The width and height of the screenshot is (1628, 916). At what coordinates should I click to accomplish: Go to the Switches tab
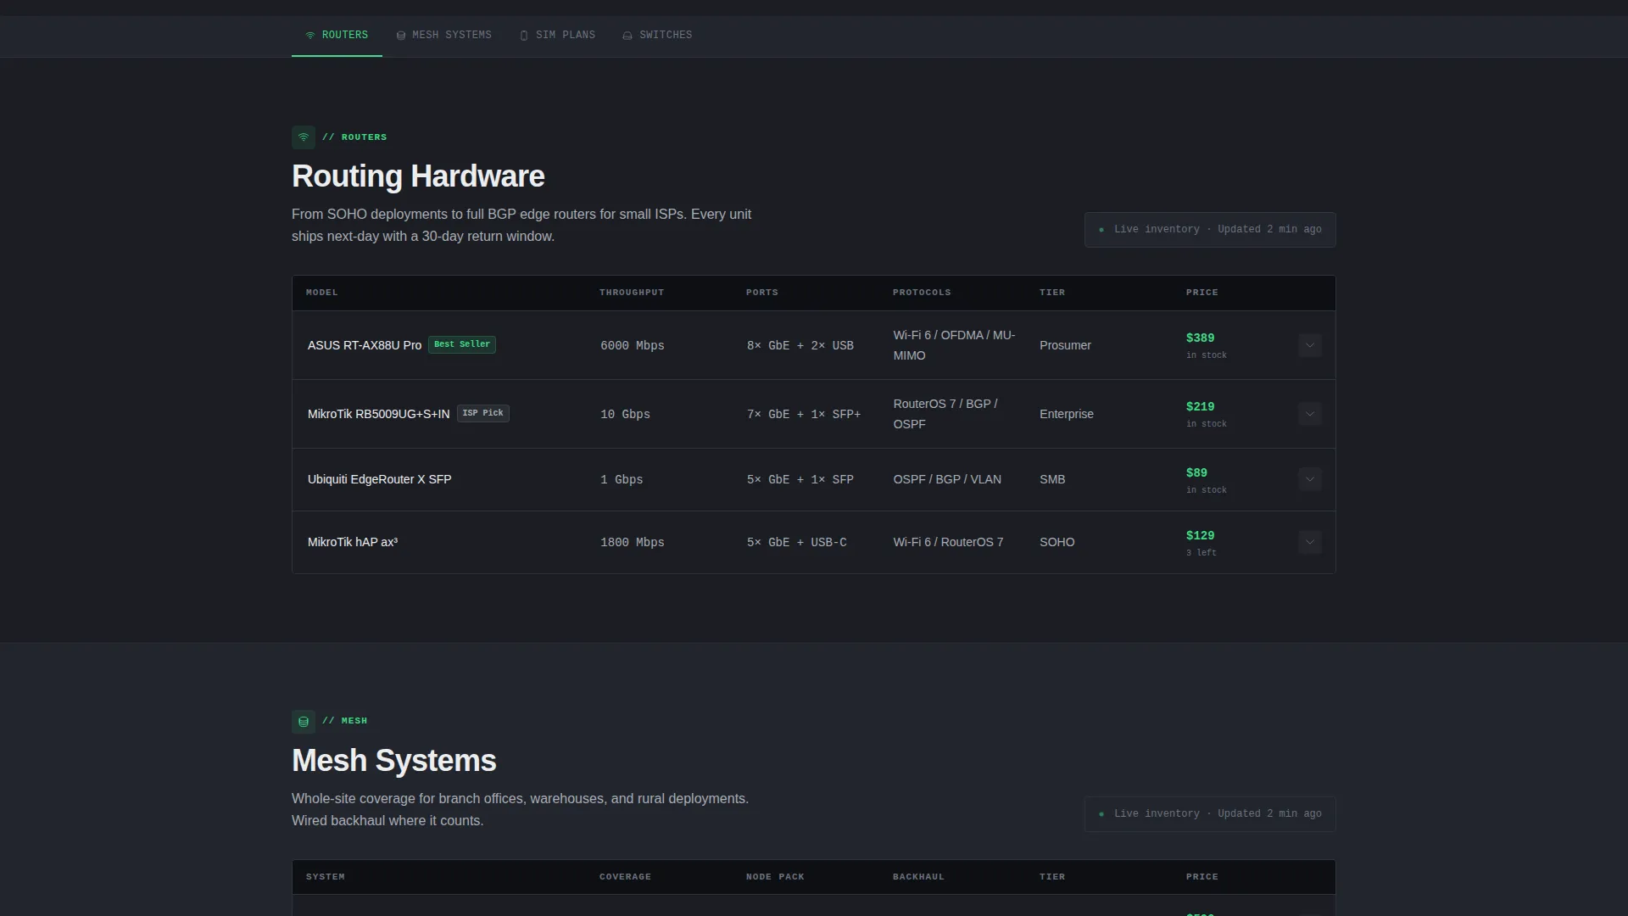pyautogui.click(x=657, y=36)
